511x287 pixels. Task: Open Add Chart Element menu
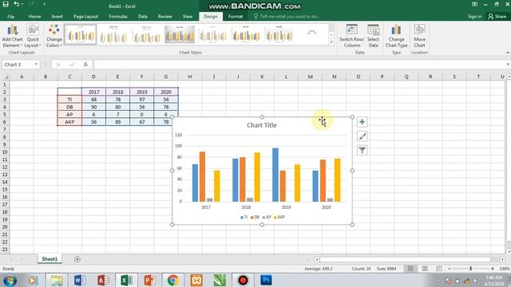(12, 36)
